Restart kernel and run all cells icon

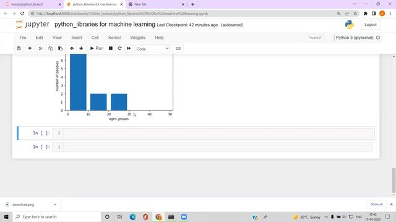tap(129, 48)
